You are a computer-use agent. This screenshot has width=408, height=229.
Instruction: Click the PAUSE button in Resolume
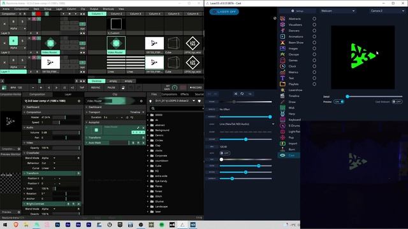[112, 88]
